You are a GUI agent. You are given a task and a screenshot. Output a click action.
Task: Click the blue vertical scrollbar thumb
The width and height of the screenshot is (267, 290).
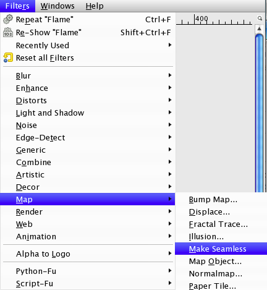pyautogui.click(x=260, y=113)
